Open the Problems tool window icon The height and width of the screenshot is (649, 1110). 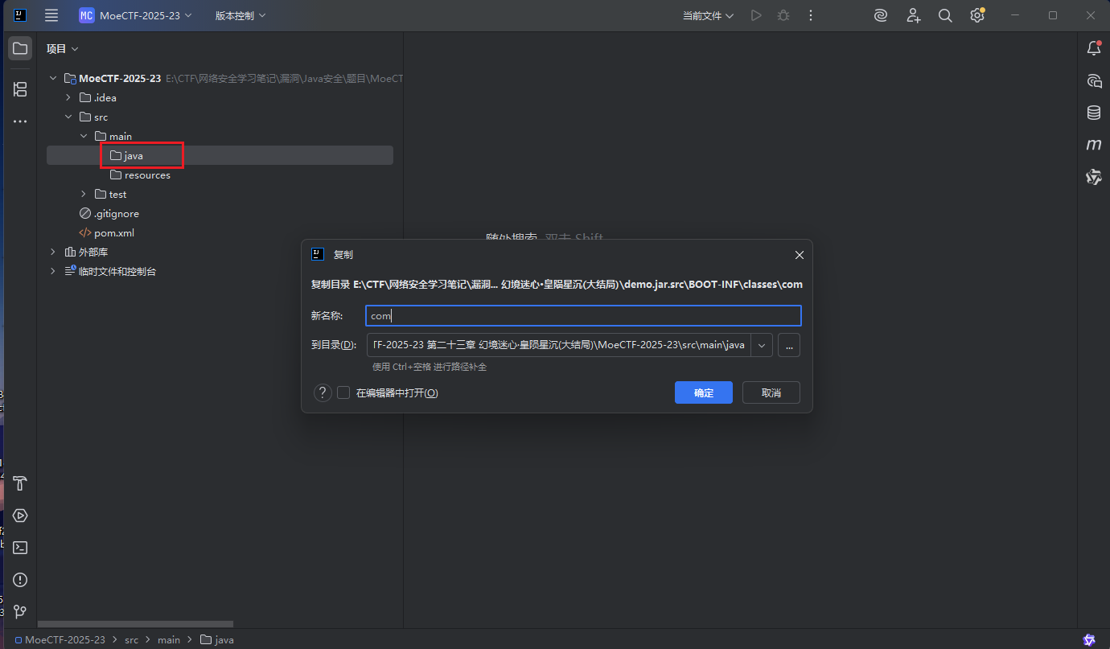pos(20,580)
